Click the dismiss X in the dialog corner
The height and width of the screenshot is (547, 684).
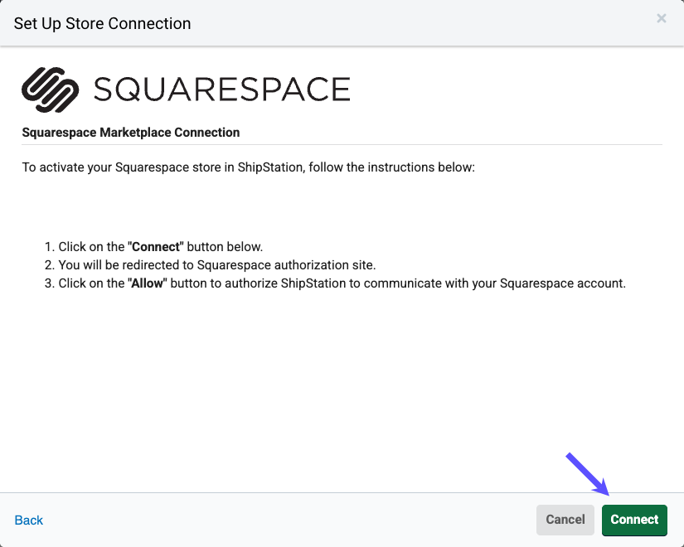coord(662,18)
